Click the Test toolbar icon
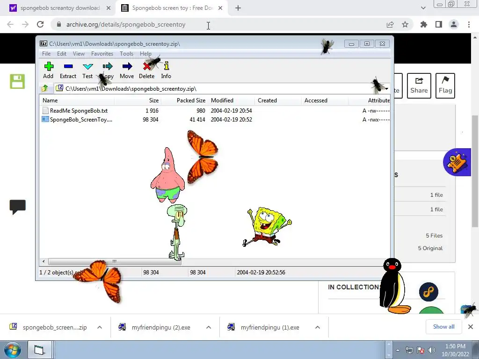This screenshot has width=479, height=359. coord(87,71)
